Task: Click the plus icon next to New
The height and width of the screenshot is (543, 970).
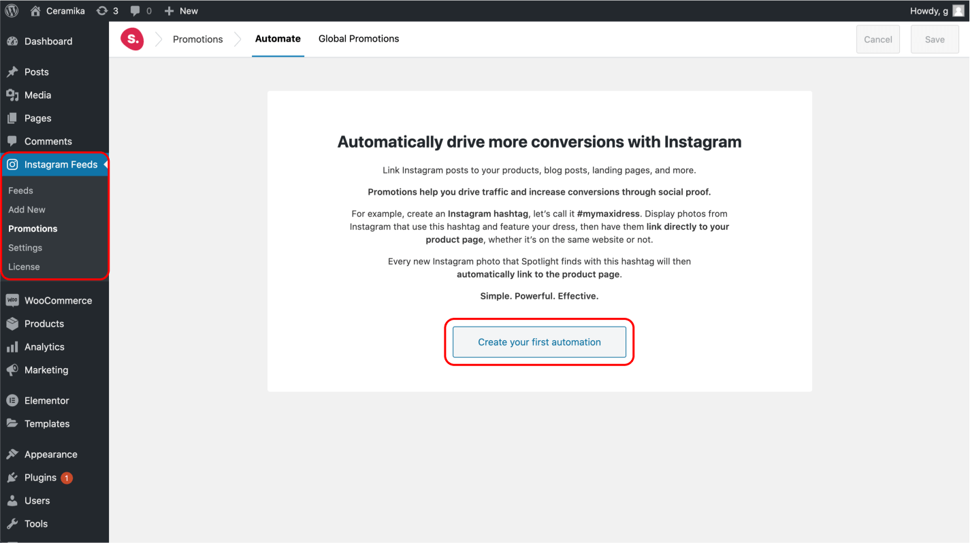Action: (169, 11)
